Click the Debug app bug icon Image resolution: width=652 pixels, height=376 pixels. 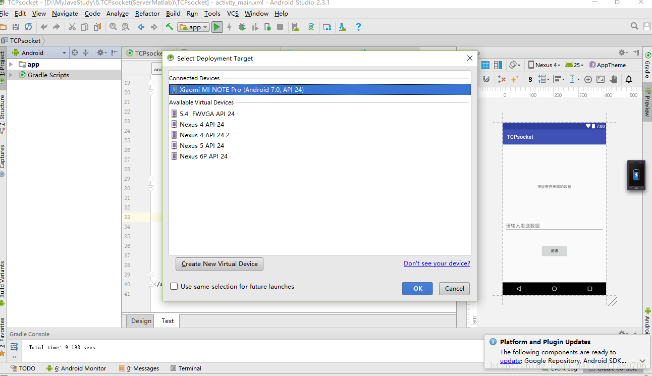pos(242,27)
